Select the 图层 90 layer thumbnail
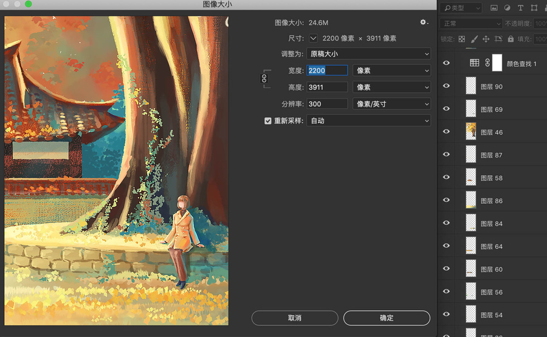The width and height of the screenshot is (547, 337). click(471, 86)
